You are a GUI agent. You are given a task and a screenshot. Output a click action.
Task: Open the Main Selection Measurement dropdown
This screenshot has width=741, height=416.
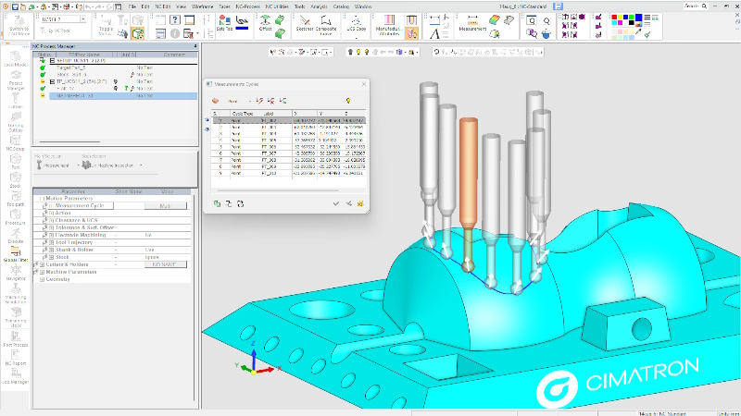click(78, 165)
